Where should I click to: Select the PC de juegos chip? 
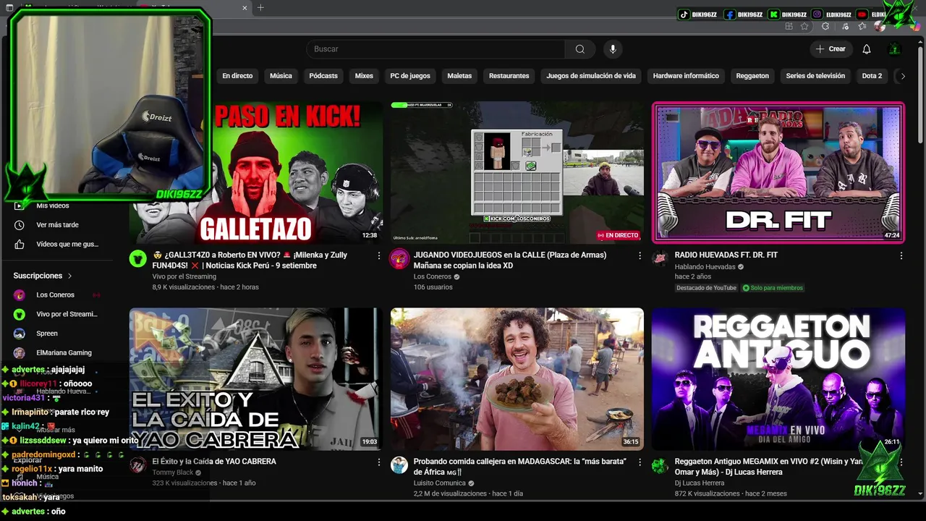tap(410, 76)
